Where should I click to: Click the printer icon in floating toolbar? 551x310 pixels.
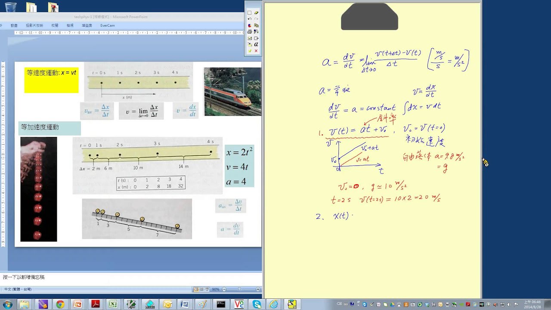(x=249, y=32)
